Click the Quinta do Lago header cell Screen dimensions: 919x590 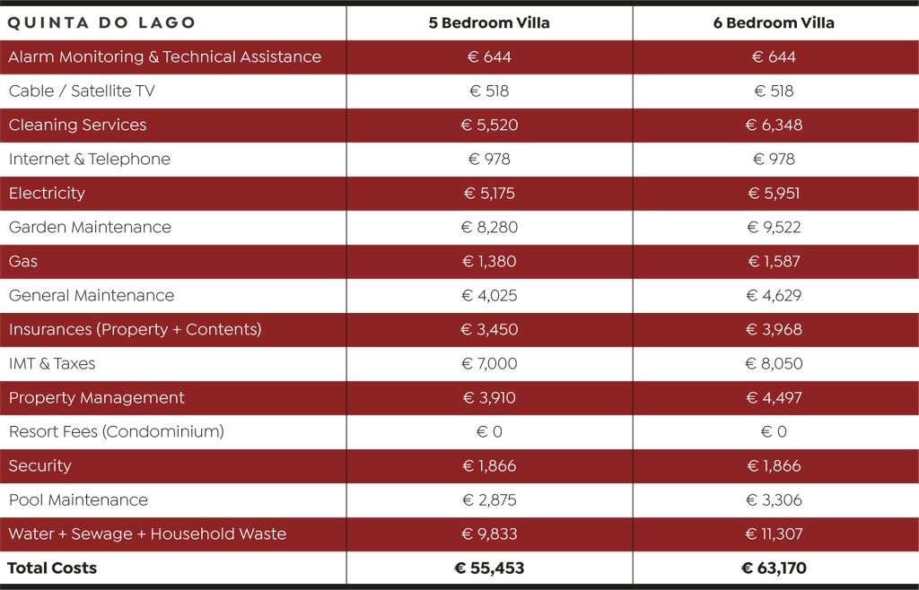(x=101, y=23)
